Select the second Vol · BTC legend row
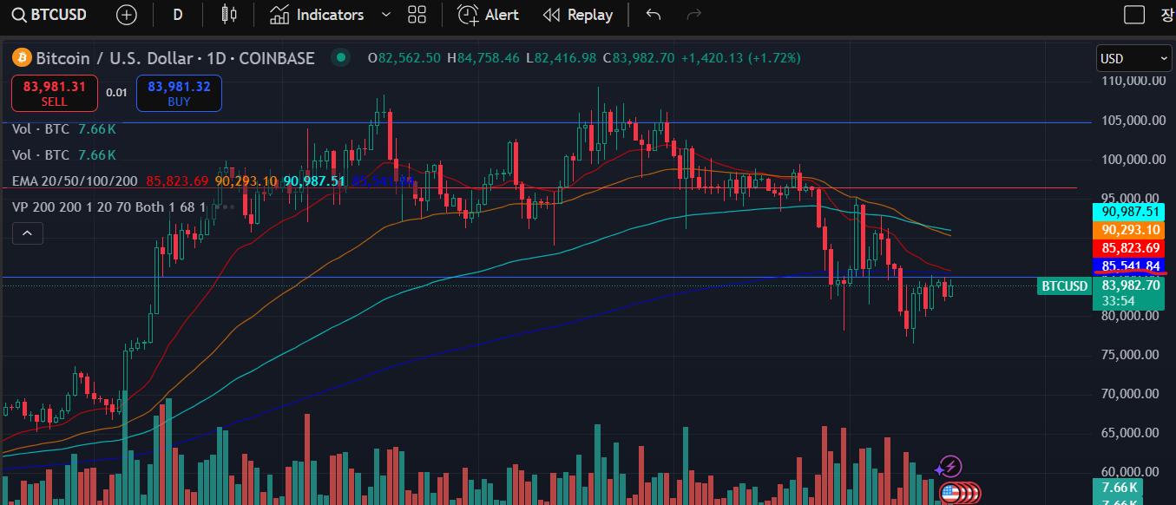This screenshot has width=1176, height=505. pyautogui.click(x=64, y=154)
